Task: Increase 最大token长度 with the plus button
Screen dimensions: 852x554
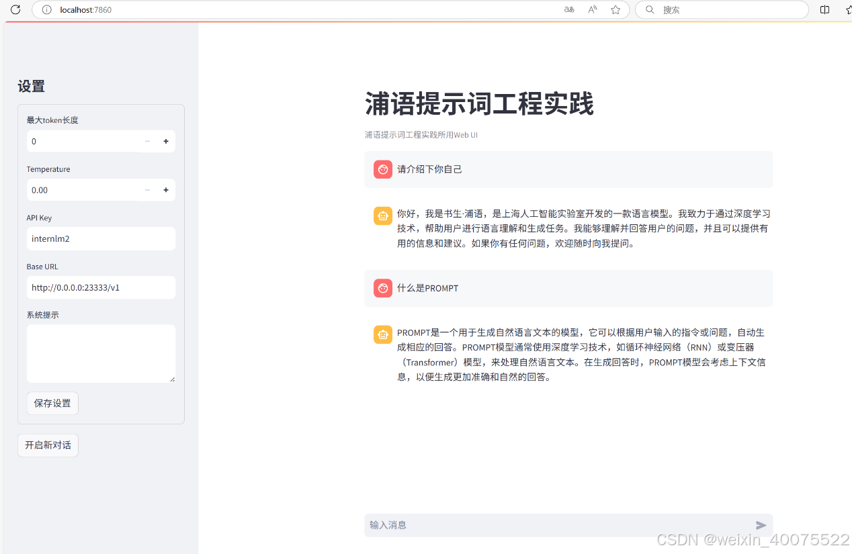Action: click(166, 141)
